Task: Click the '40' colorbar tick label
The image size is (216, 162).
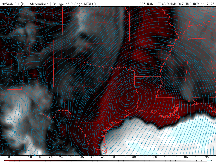Action: [92, 157]
